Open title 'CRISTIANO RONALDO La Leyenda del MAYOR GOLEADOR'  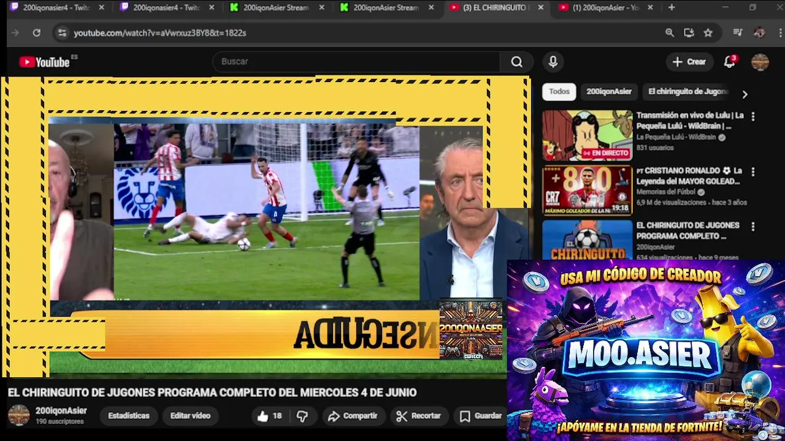[689, 176]
